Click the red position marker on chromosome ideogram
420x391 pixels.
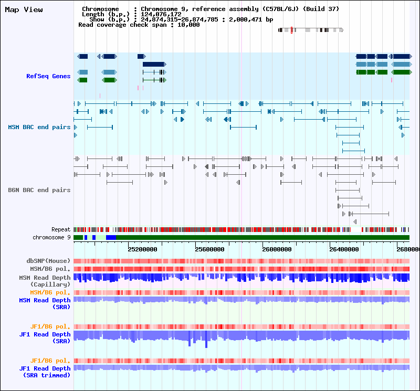point(291,30)
